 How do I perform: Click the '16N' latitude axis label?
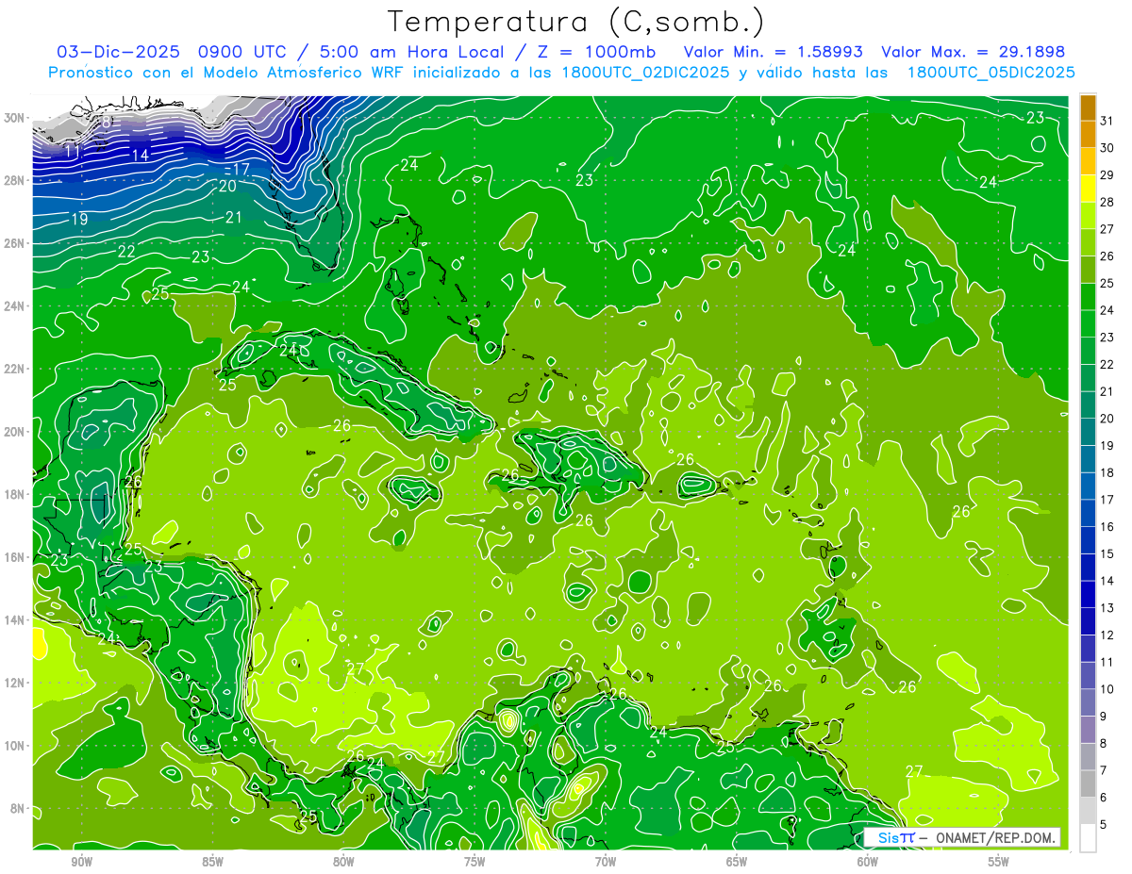coord(14,557)
